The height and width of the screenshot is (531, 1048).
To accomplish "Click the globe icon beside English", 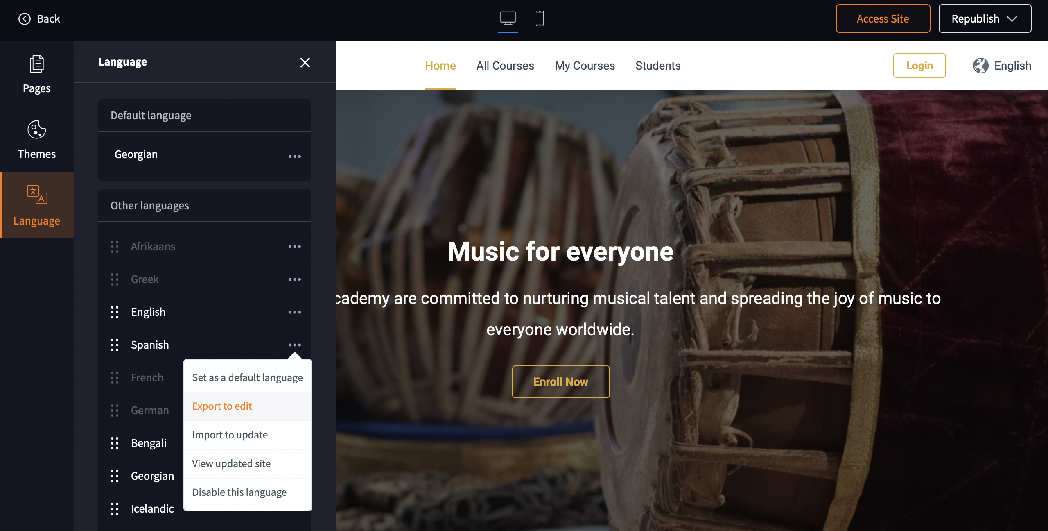I will point(980,66).
